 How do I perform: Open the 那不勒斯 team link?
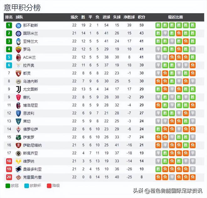[x=31, y=25]
